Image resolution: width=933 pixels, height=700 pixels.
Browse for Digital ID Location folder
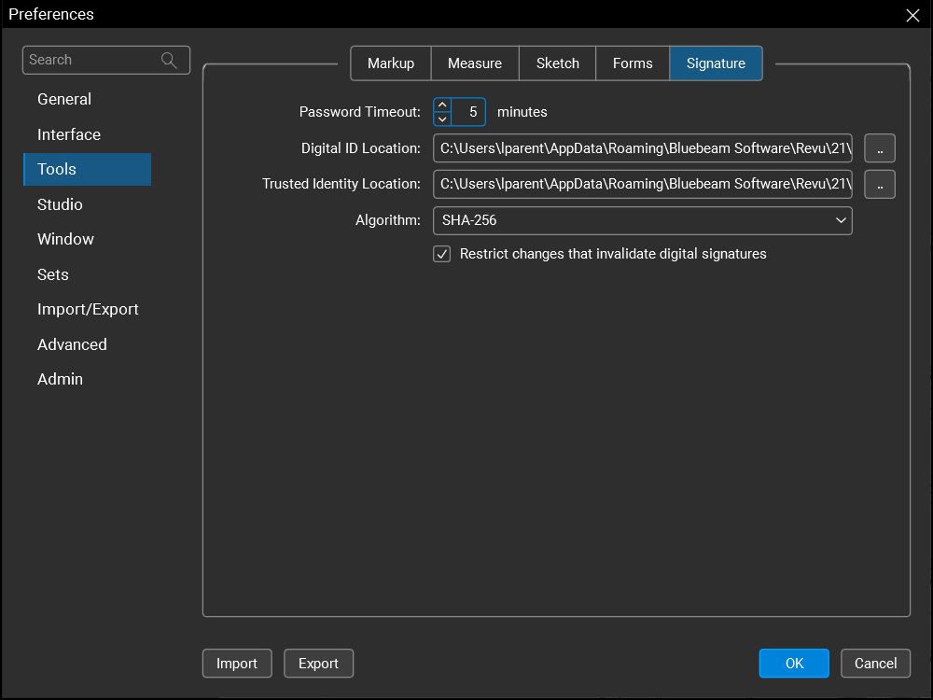879,148
